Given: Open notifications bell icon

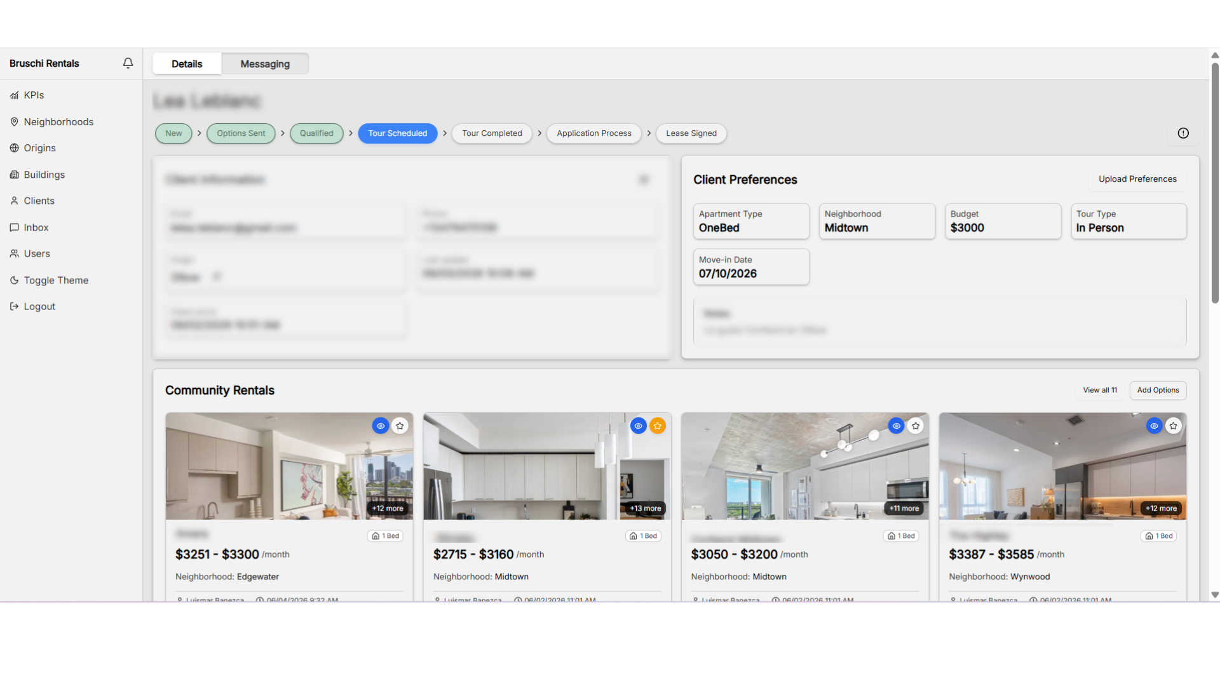Looking at the screenshot, I should tap(128, 63).
